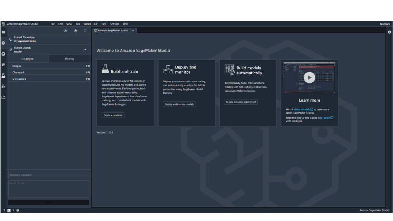Select the Git sidebar icon
This screenshot has height=221, width=393.
[3, 43]
